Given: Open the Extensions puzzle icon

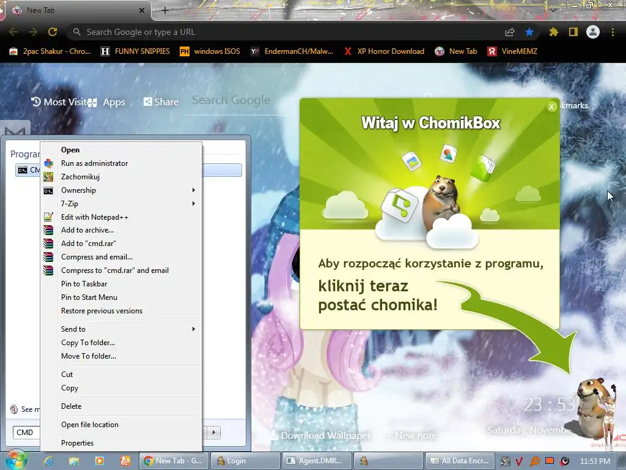Looking at the screenshot, I should pos(553,32).
